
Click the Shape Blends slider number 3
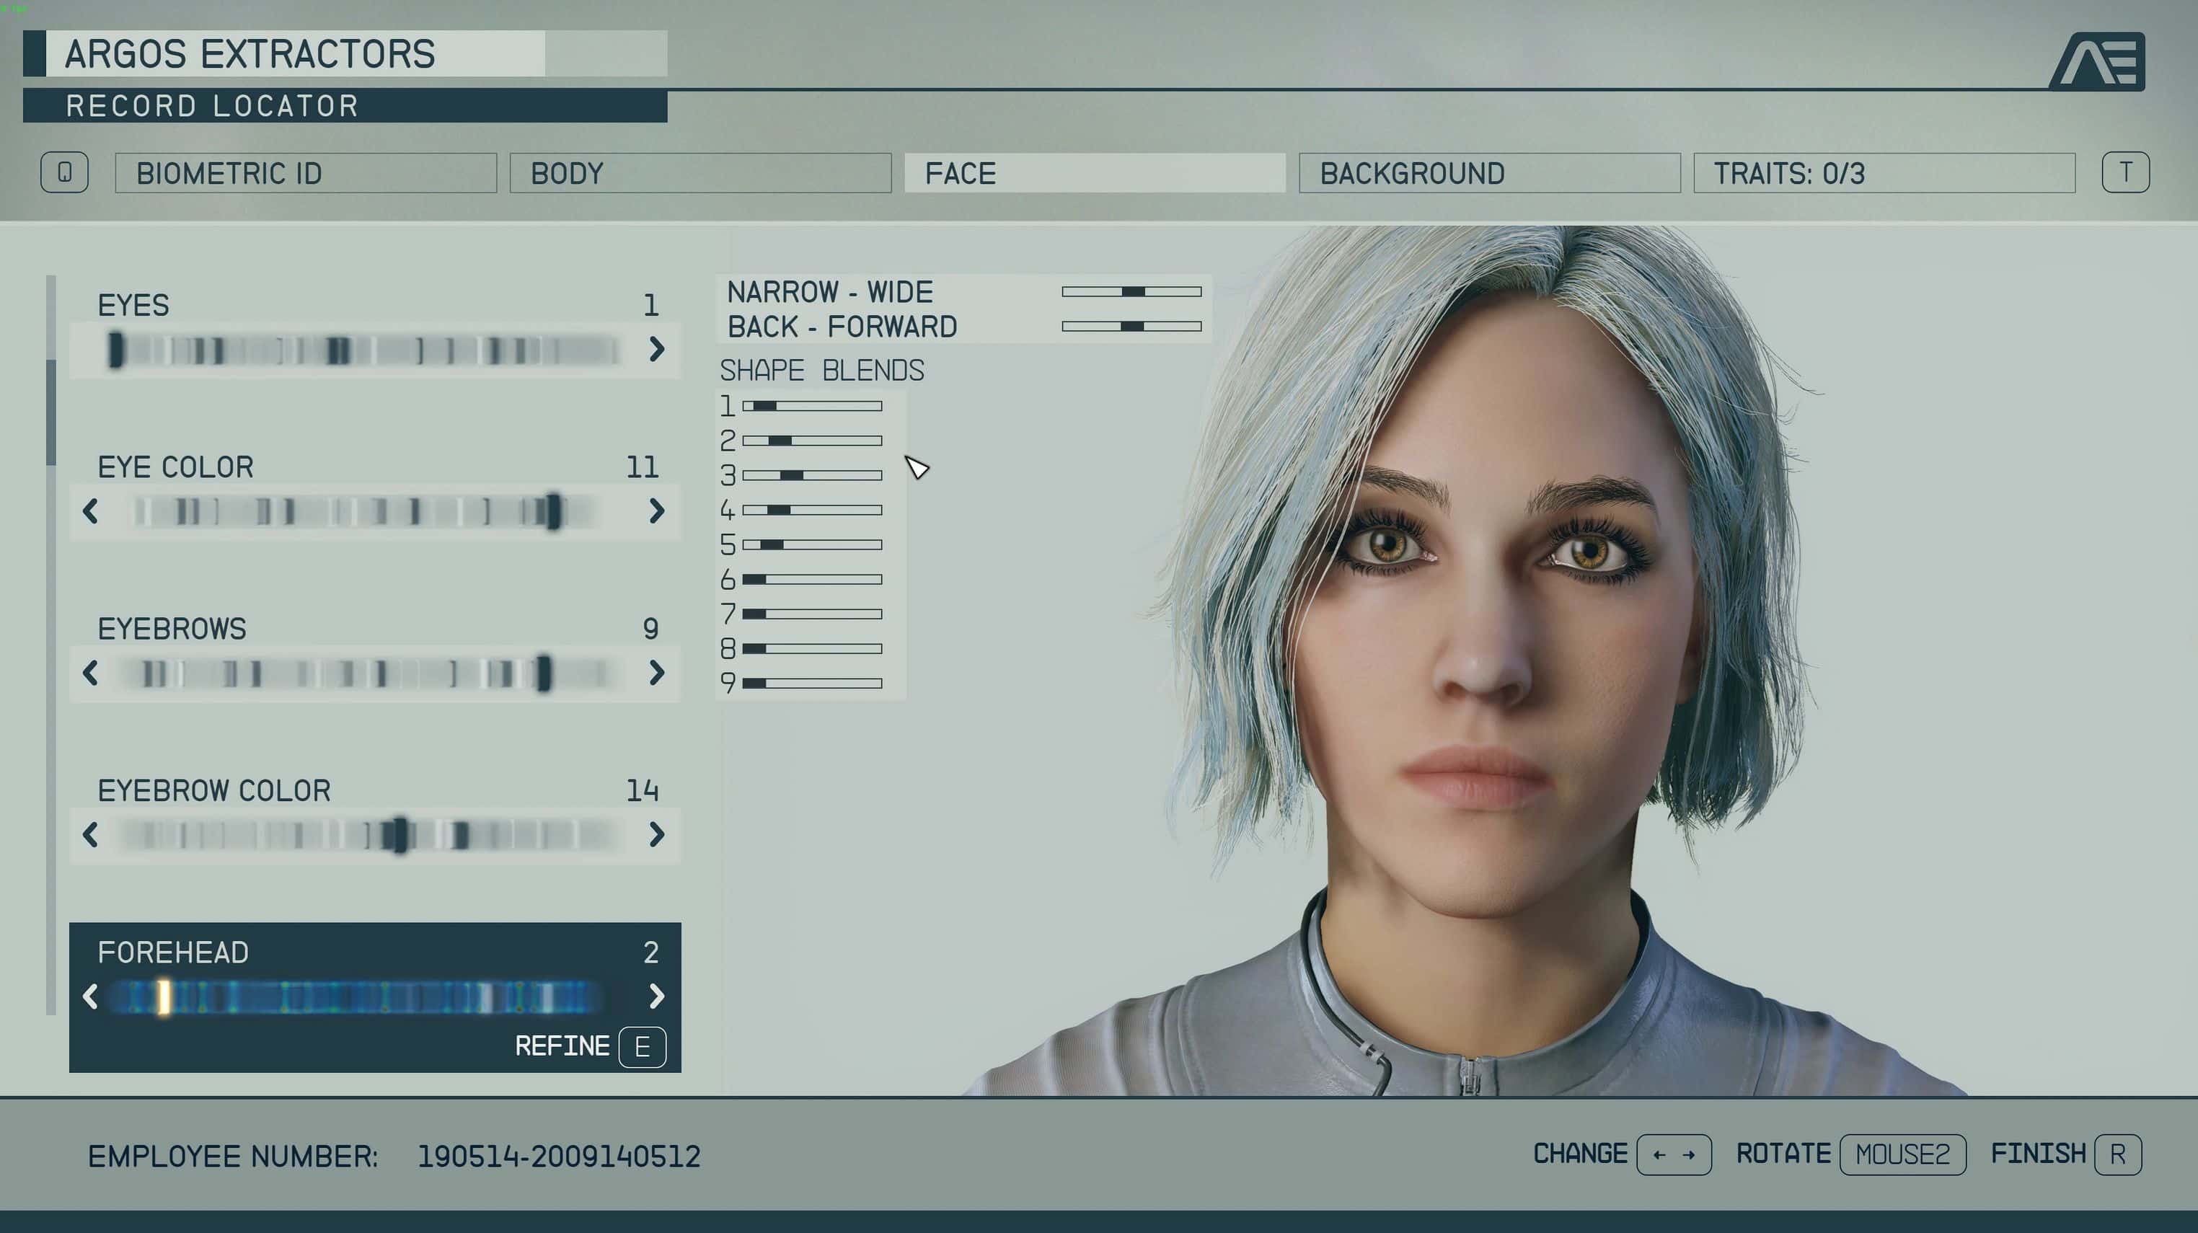pos(811,475)
